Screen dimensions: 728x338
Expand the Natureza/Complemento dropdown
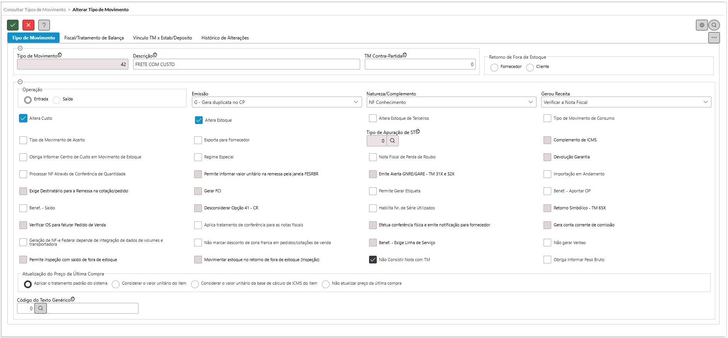[451, 102]
